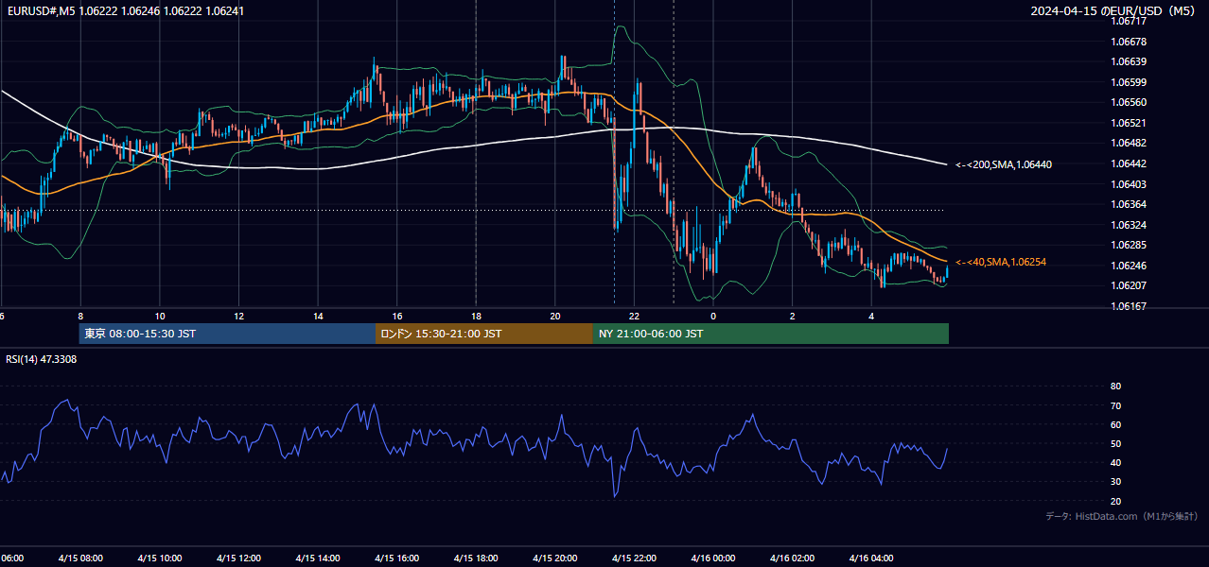Screen dimensions: 1209x567
Task: Click RSI scale level 70
Action: tap(1115, 405)
